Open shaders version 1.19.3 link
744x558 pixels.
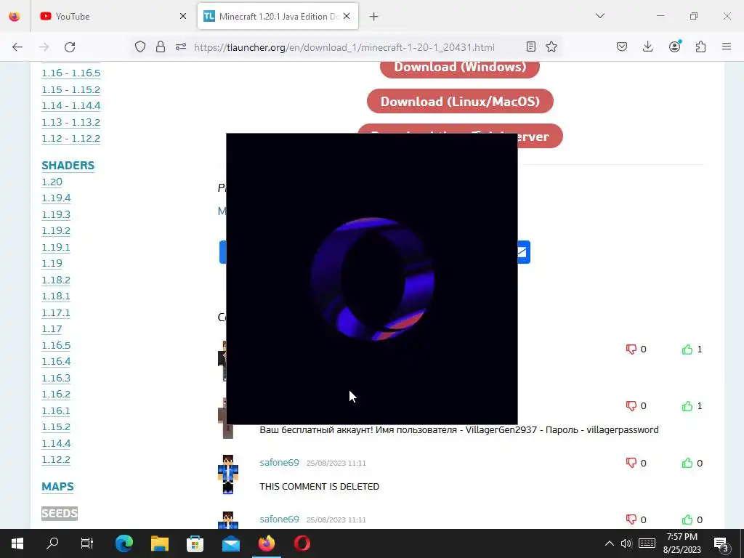click(56, 214)
